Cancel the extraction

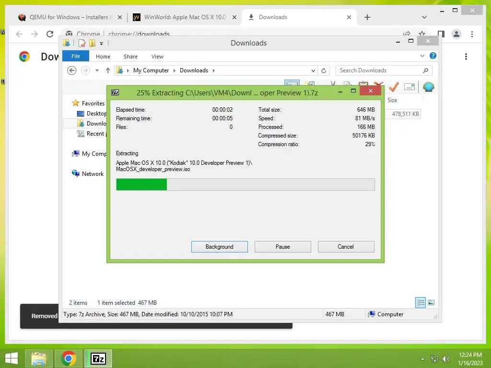(x=346, y=247)
